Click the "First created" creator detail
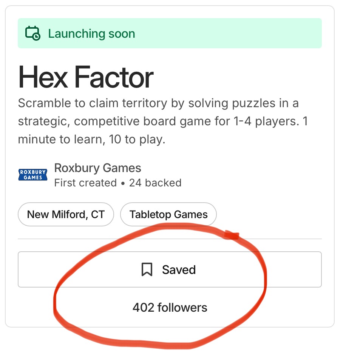The image size is (346, 360). coord(85,183)
